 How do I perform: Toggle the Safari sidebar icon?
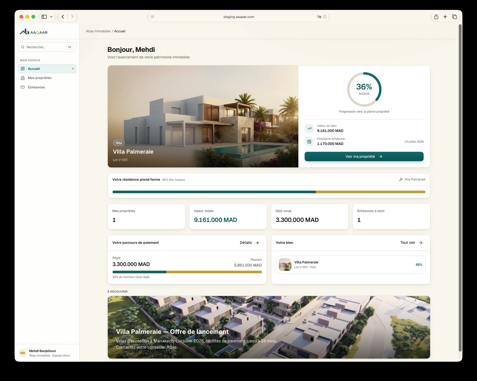point(44,17)
